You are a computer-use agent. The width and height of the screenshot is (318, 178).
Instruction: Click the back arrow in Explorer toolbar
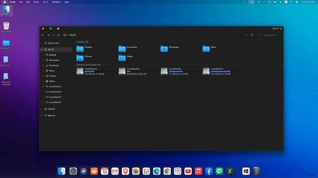point(43,35)
